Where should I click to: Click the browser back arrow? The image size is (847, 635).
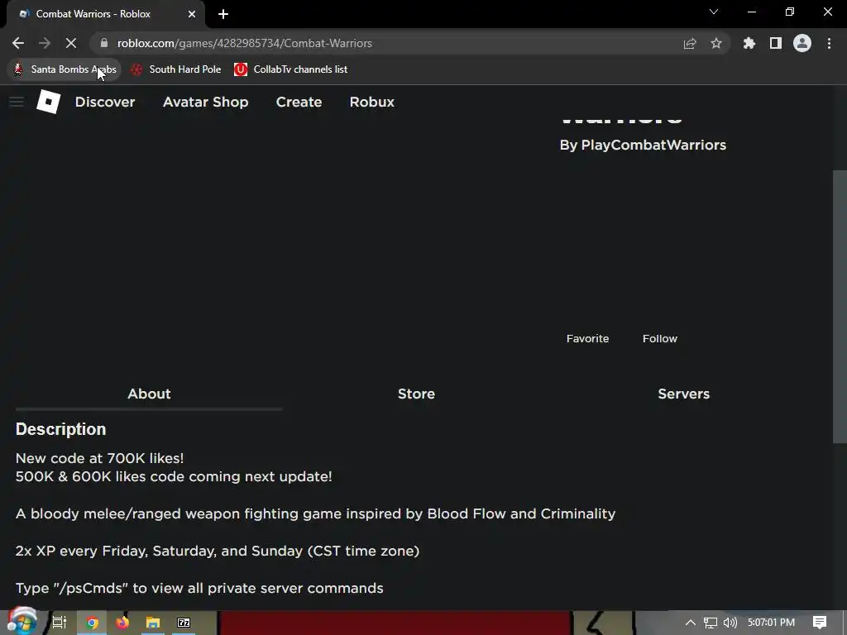(x=18, y=43)
